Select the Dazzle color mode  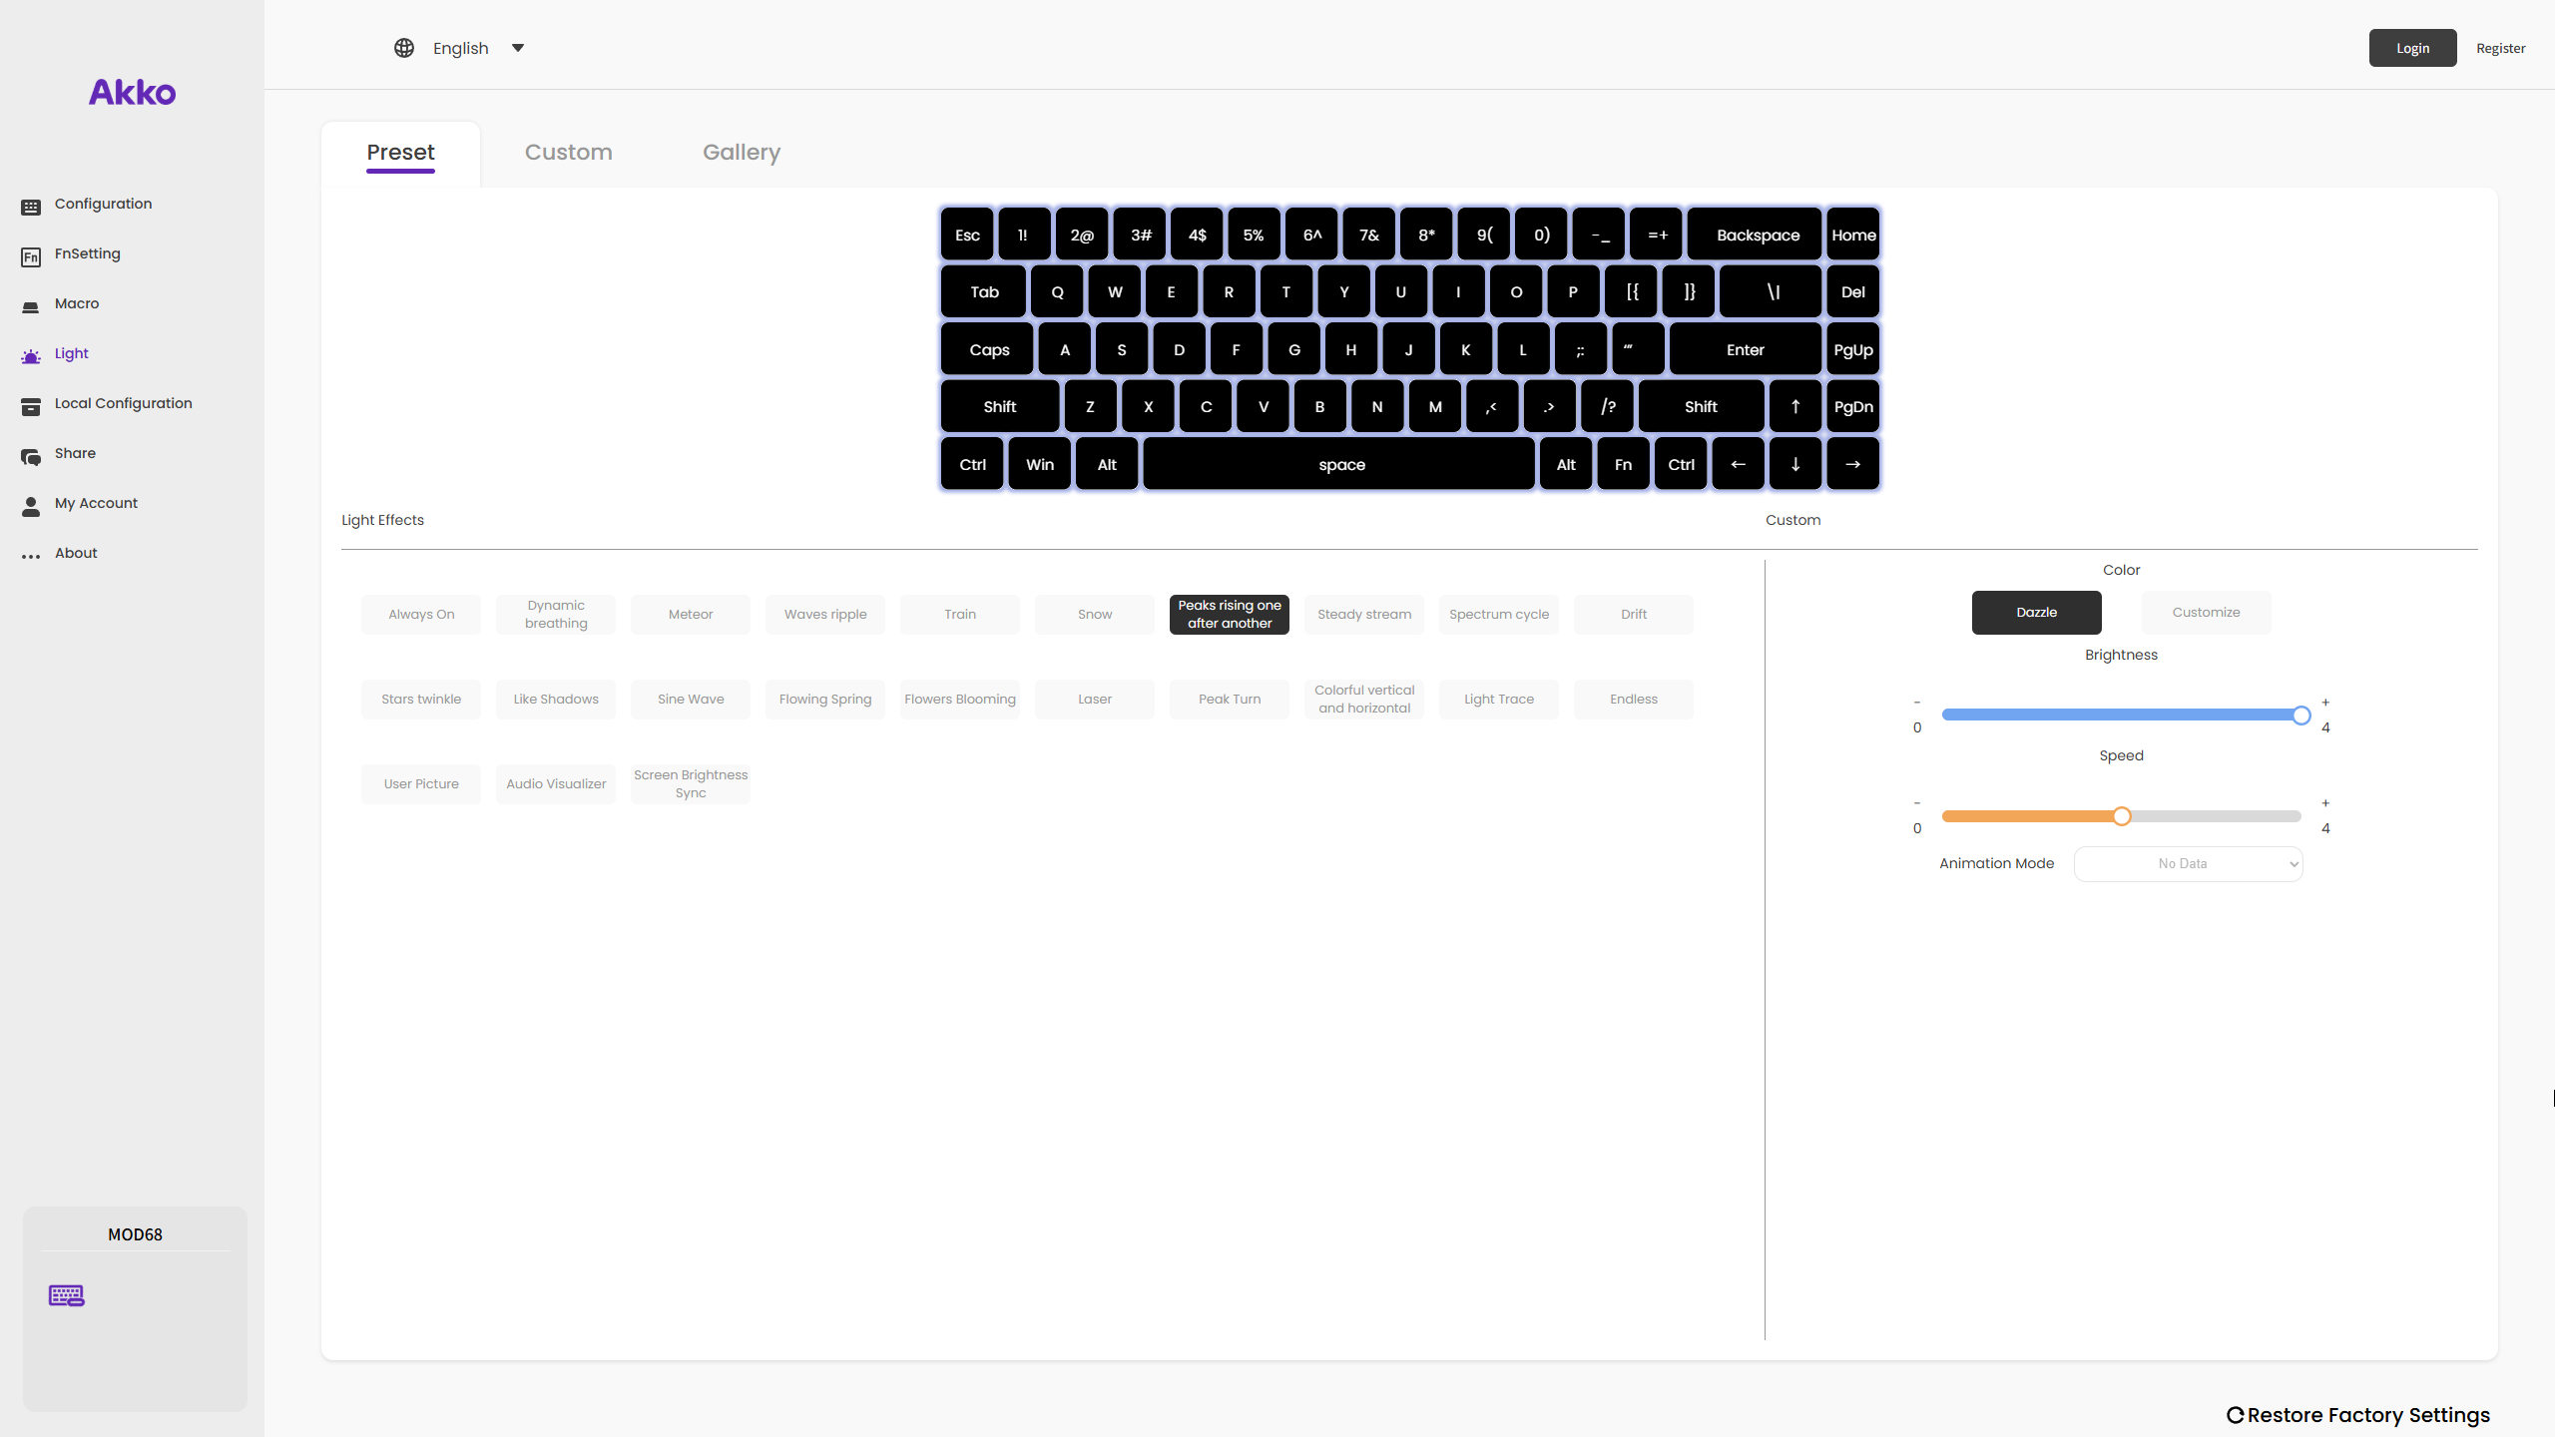point(2036,613)
